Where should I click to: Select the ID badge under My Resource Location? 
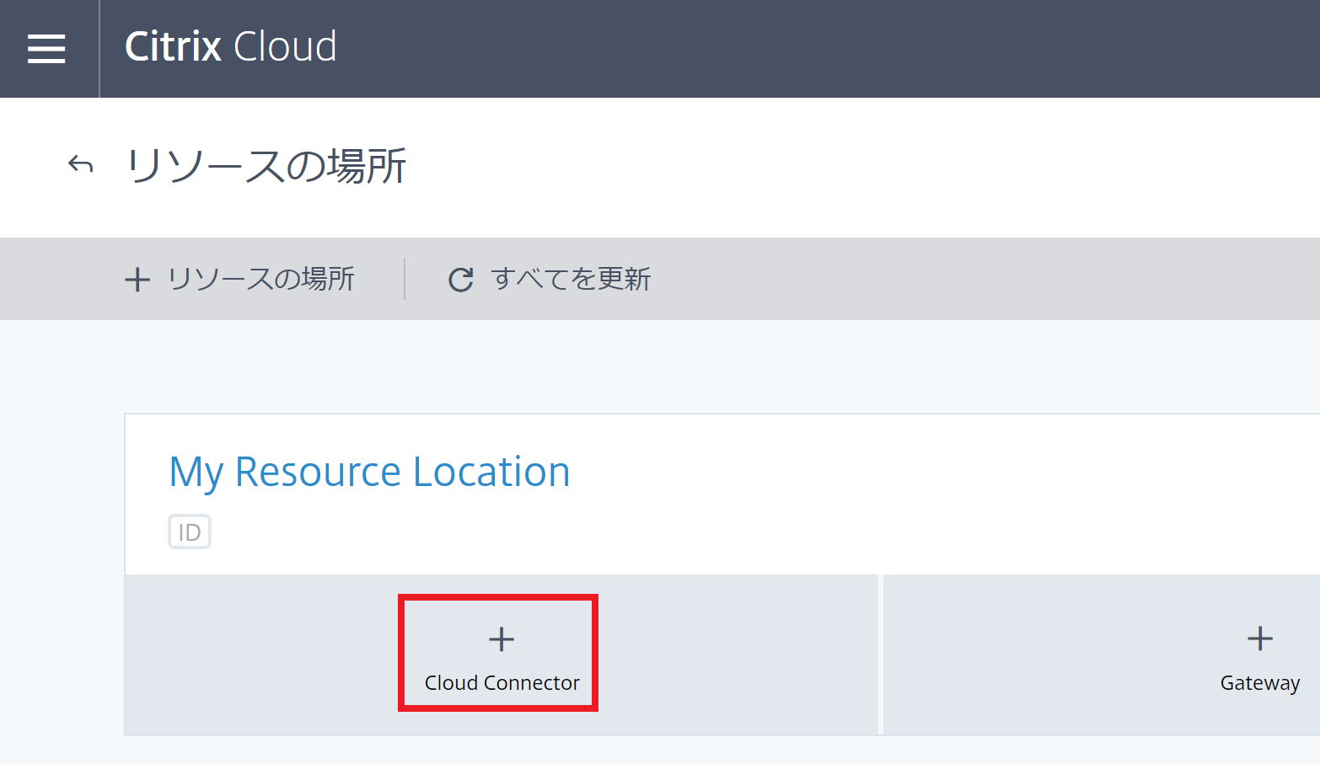tap(189, 532)
